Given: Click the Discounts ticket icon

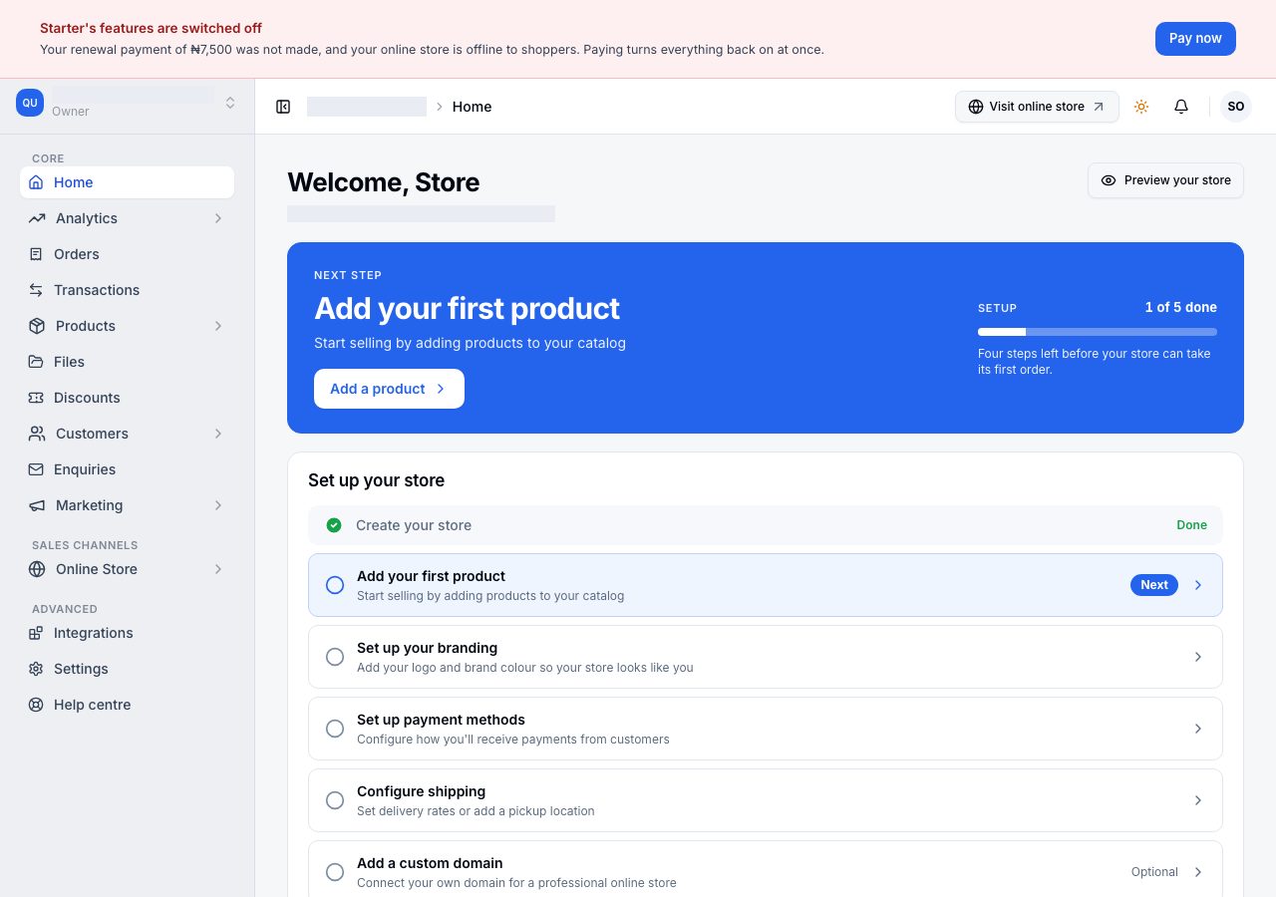Looking at the screenshot, I should click(x=36, y=398).
